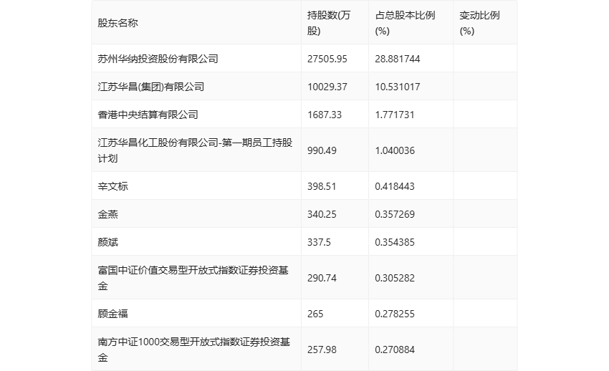This screenshot has width=609, height=371.
Task: Select shareholder 辛文标
Action: (x=112, y=186)
